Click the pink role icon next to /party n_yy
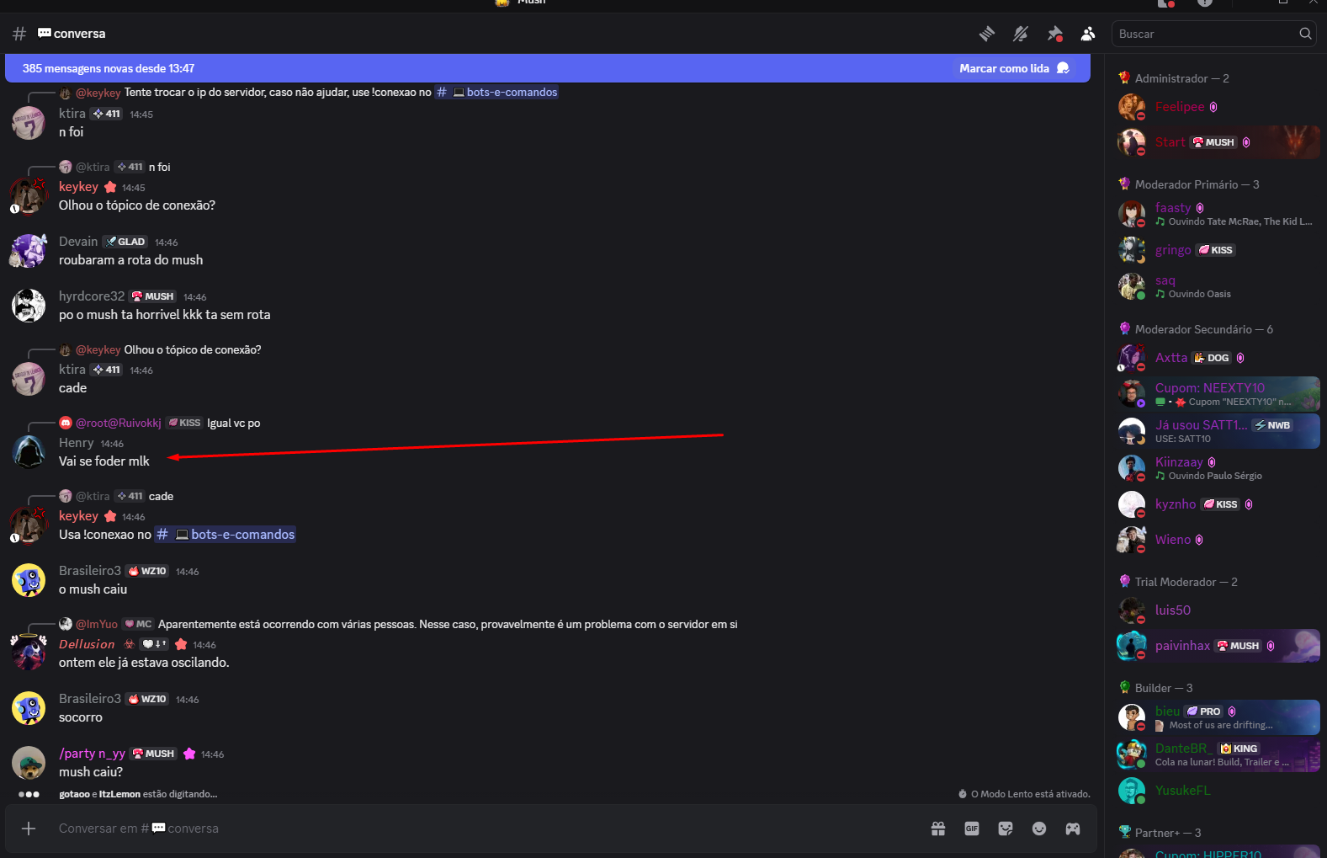Screen dimensions: 1327x858 click(189, 754)
